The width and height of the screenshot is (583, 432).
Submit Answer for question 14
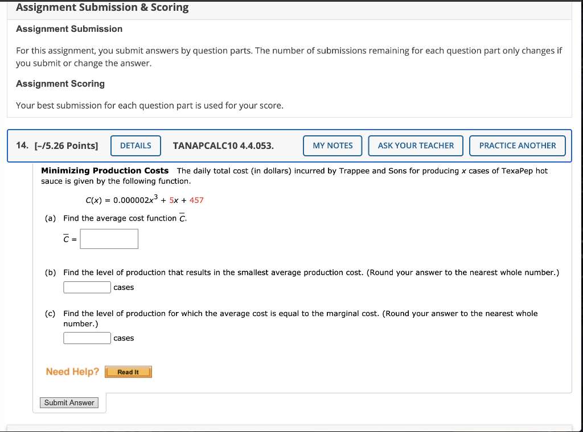69,402
